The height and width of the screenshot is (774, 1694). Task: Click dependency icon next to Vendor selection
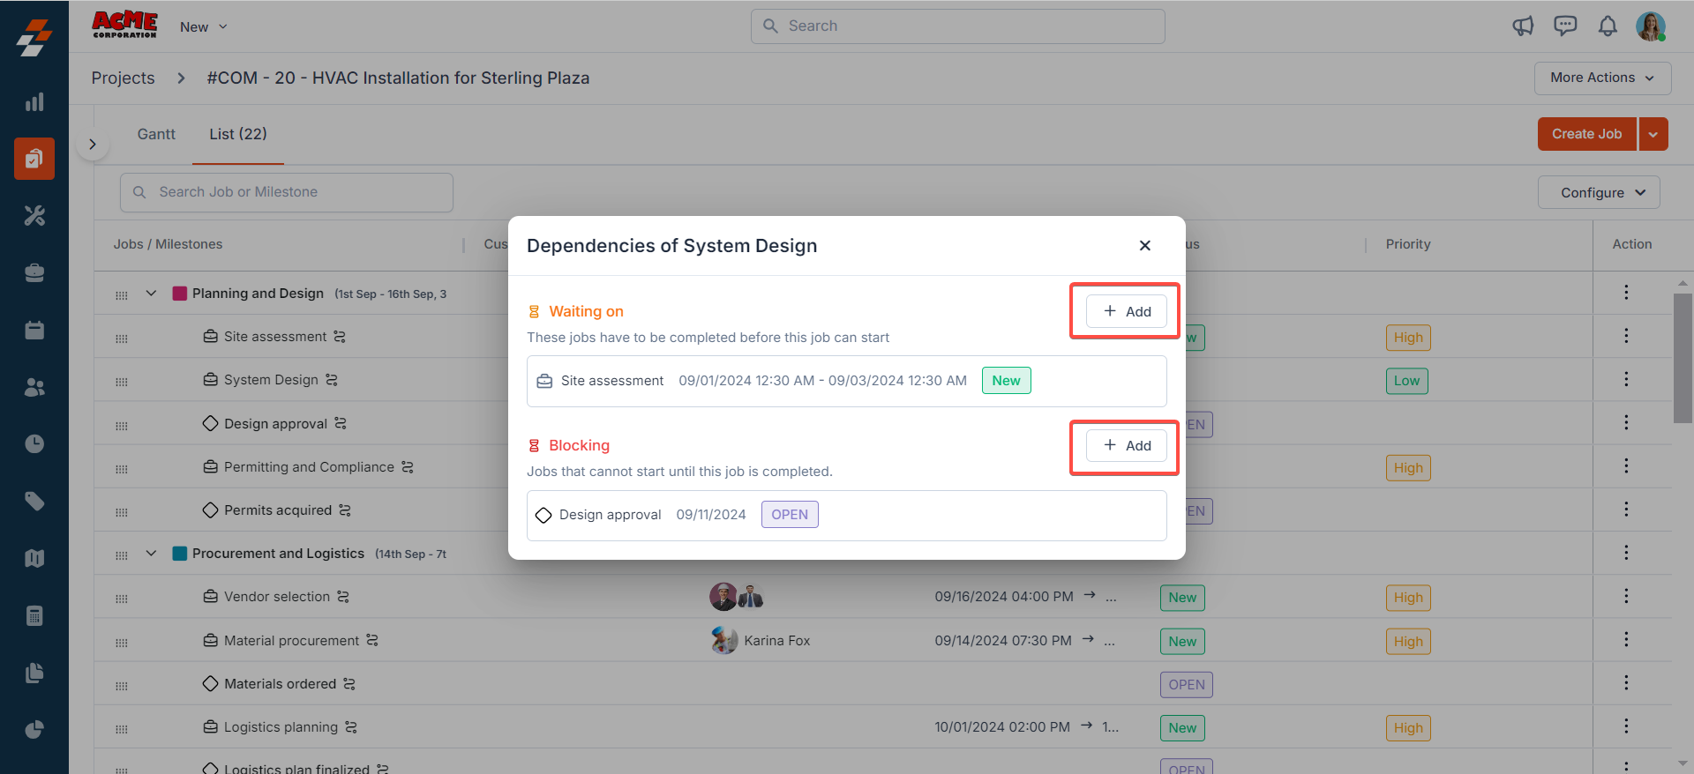tap(343, 597)
